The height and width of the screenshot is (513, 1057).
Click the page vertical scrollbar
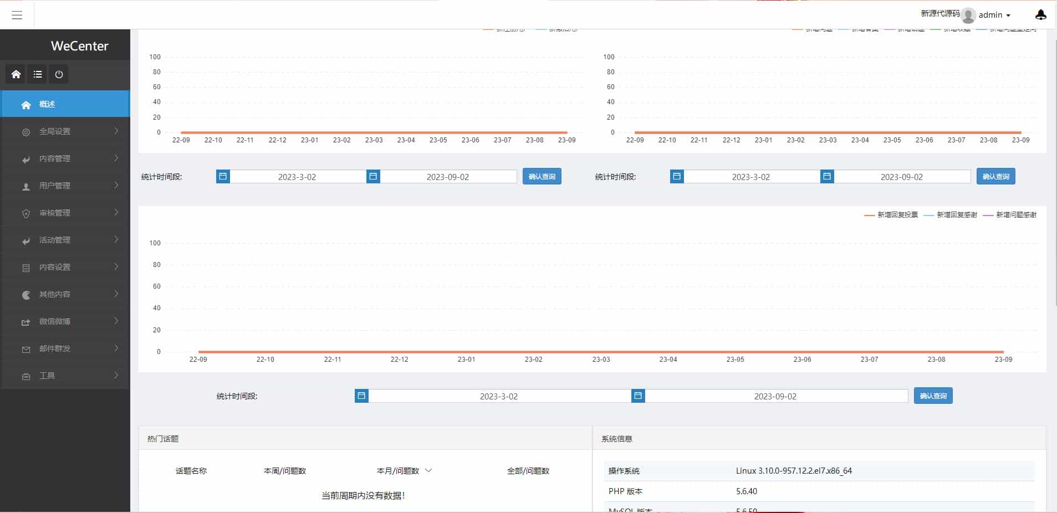[x=1054, y=166]
